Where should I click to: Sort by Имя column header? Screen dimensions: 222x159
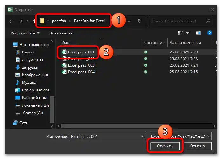[x=65, y=43]
